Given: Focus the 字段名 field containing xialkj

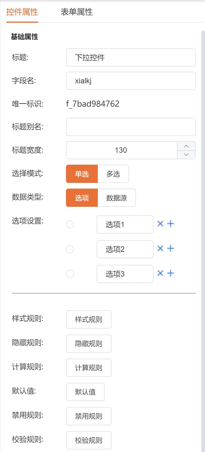Looking at the screenshot, I should [x=131, y=81].
